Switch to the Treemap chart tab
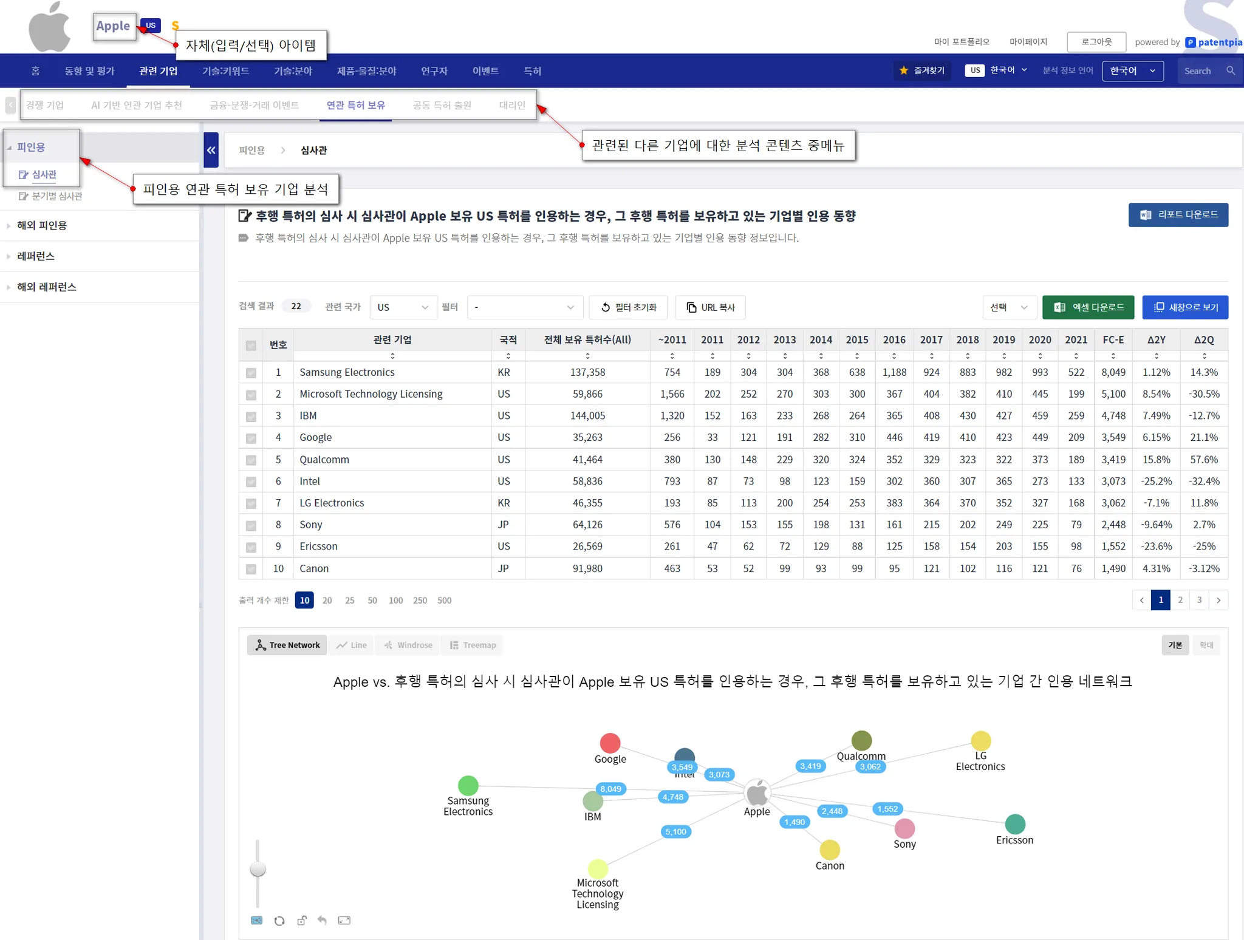The height and width of the screenshot is (940, 1244). [x=473, y=645]
